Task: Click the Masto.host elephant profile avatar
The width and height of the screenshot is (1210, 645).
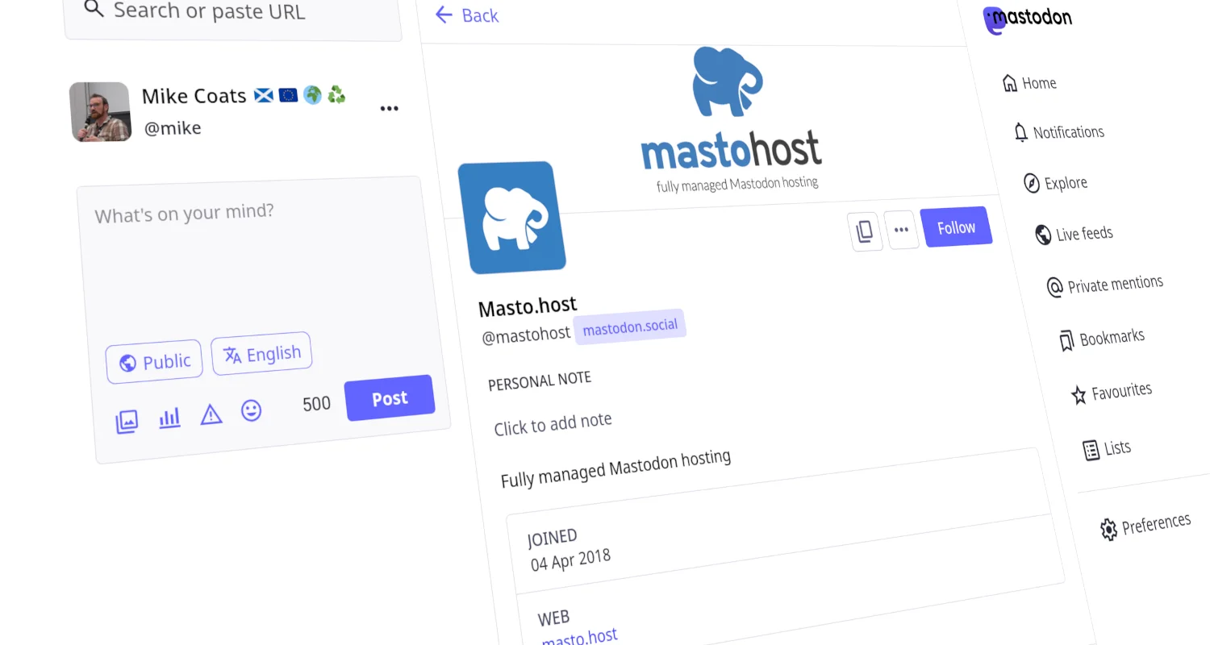Action: 512,218
